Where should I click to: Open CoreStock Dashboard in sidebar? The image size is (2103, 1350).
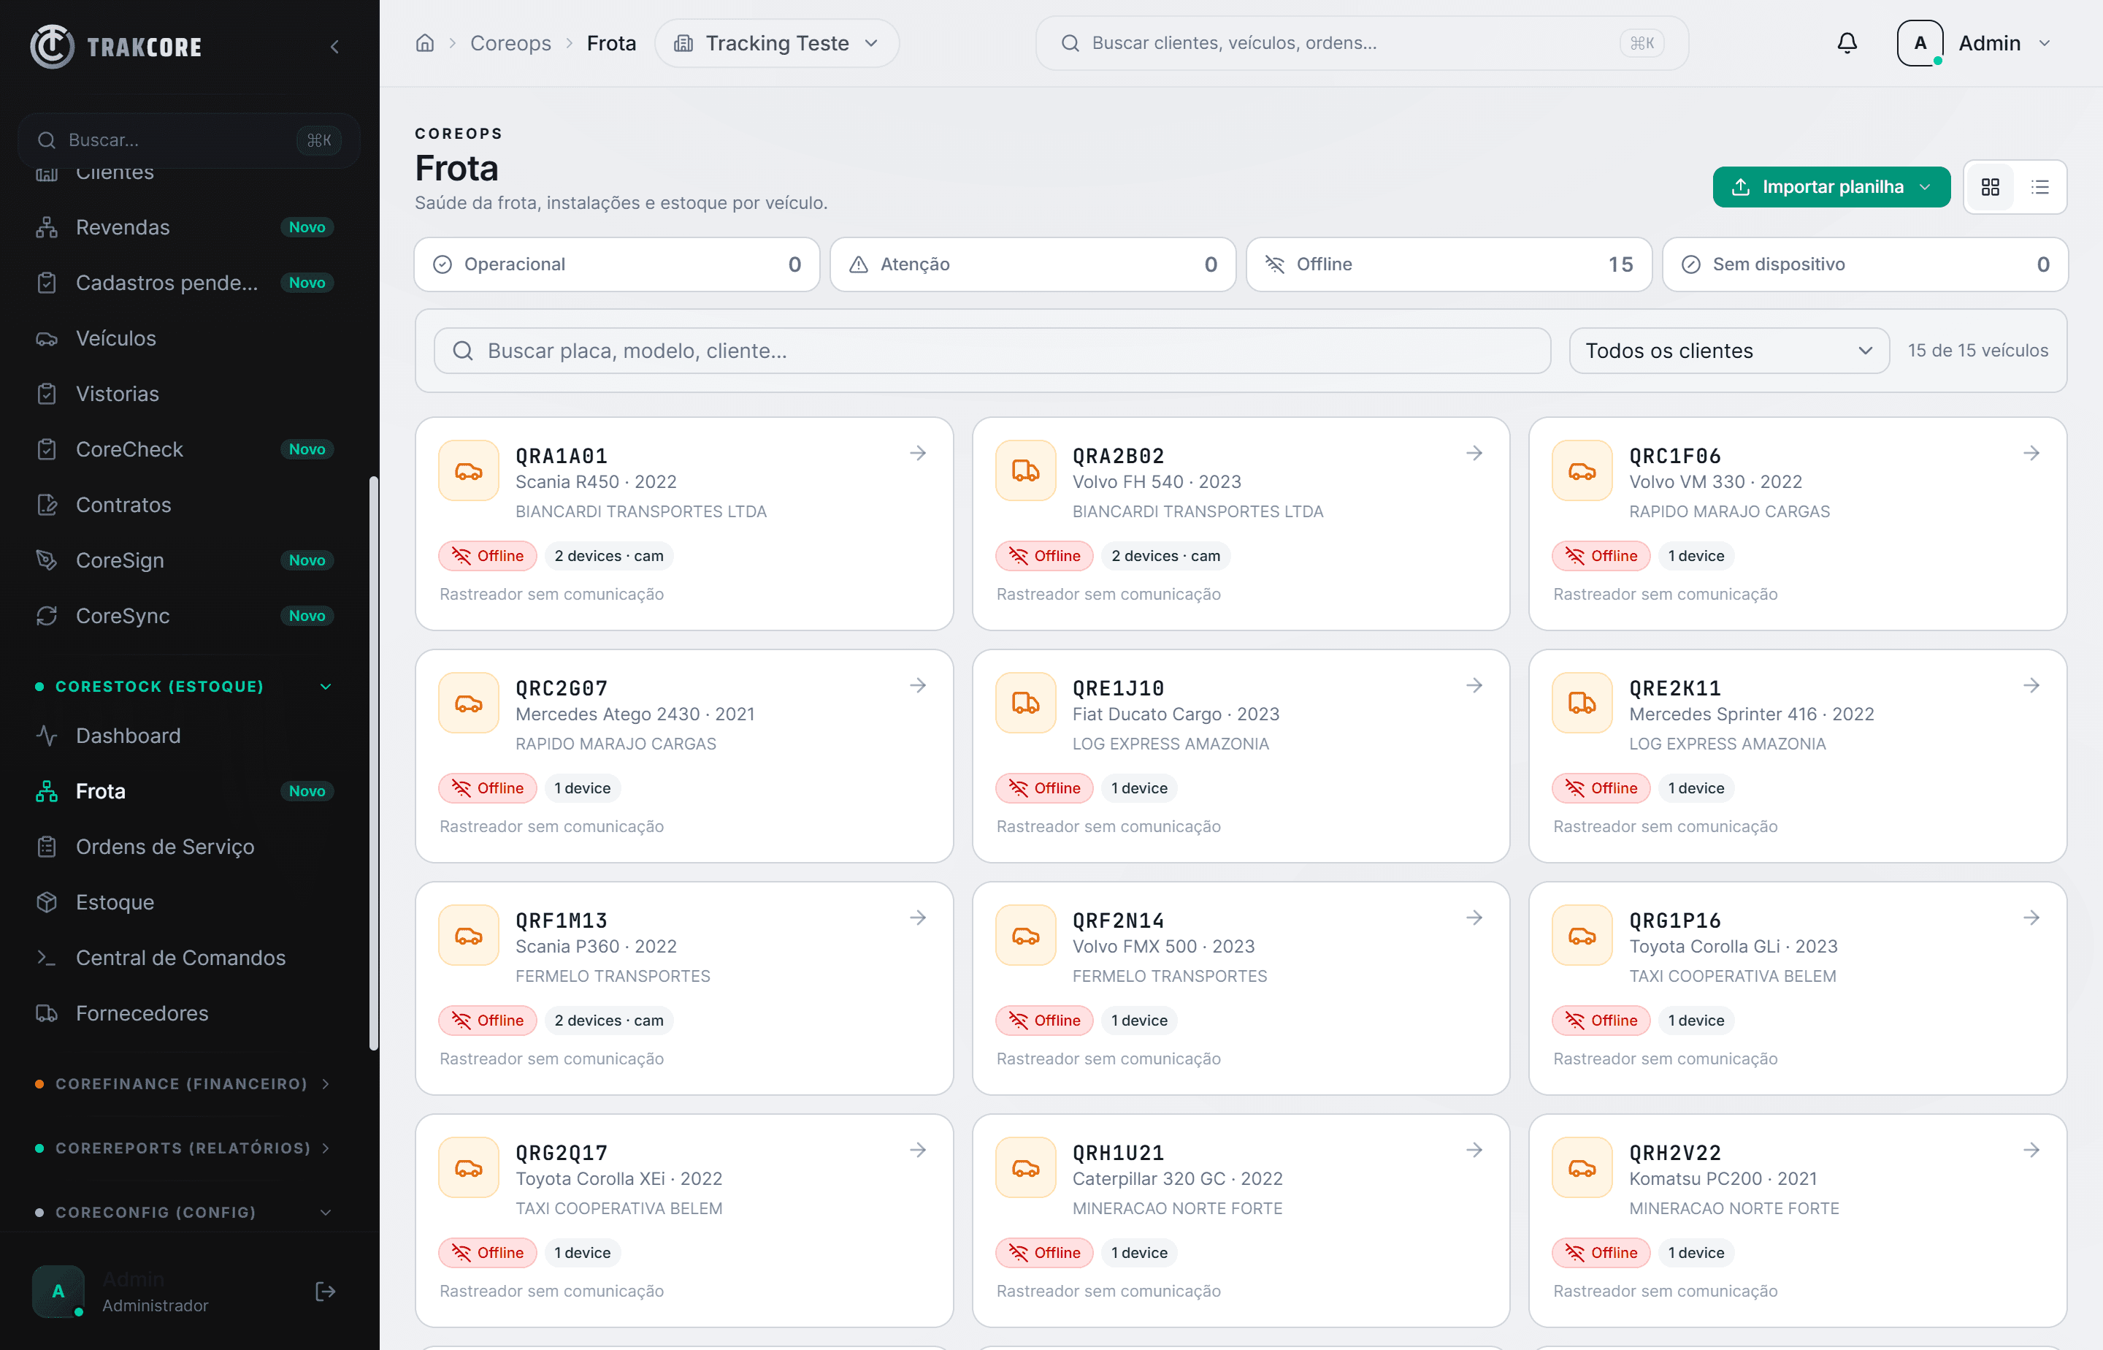pos(184,736)
